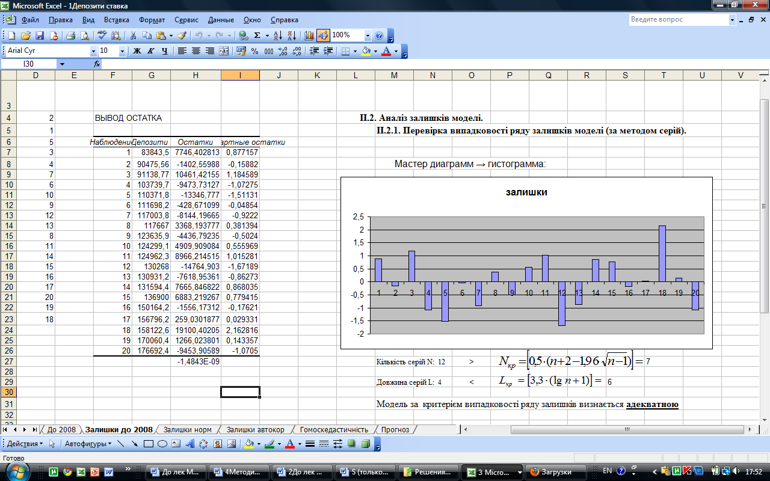Screen dimensions: 770x481
Task: Click drawing toolbar Line Color brush
Action: (x=269, y=444)
